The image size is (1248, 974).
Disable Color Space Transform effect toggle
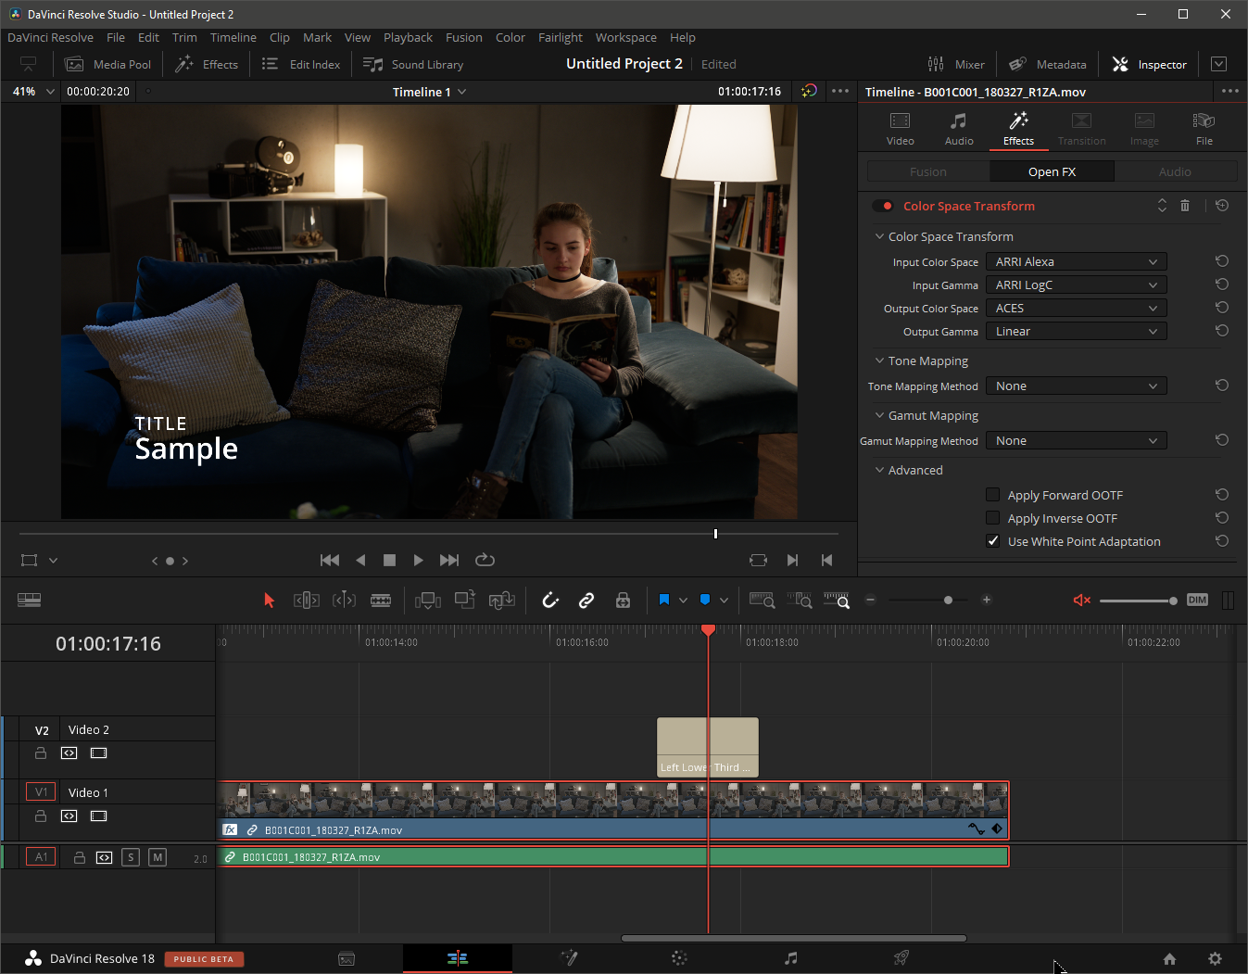click(x=883, y=206)
